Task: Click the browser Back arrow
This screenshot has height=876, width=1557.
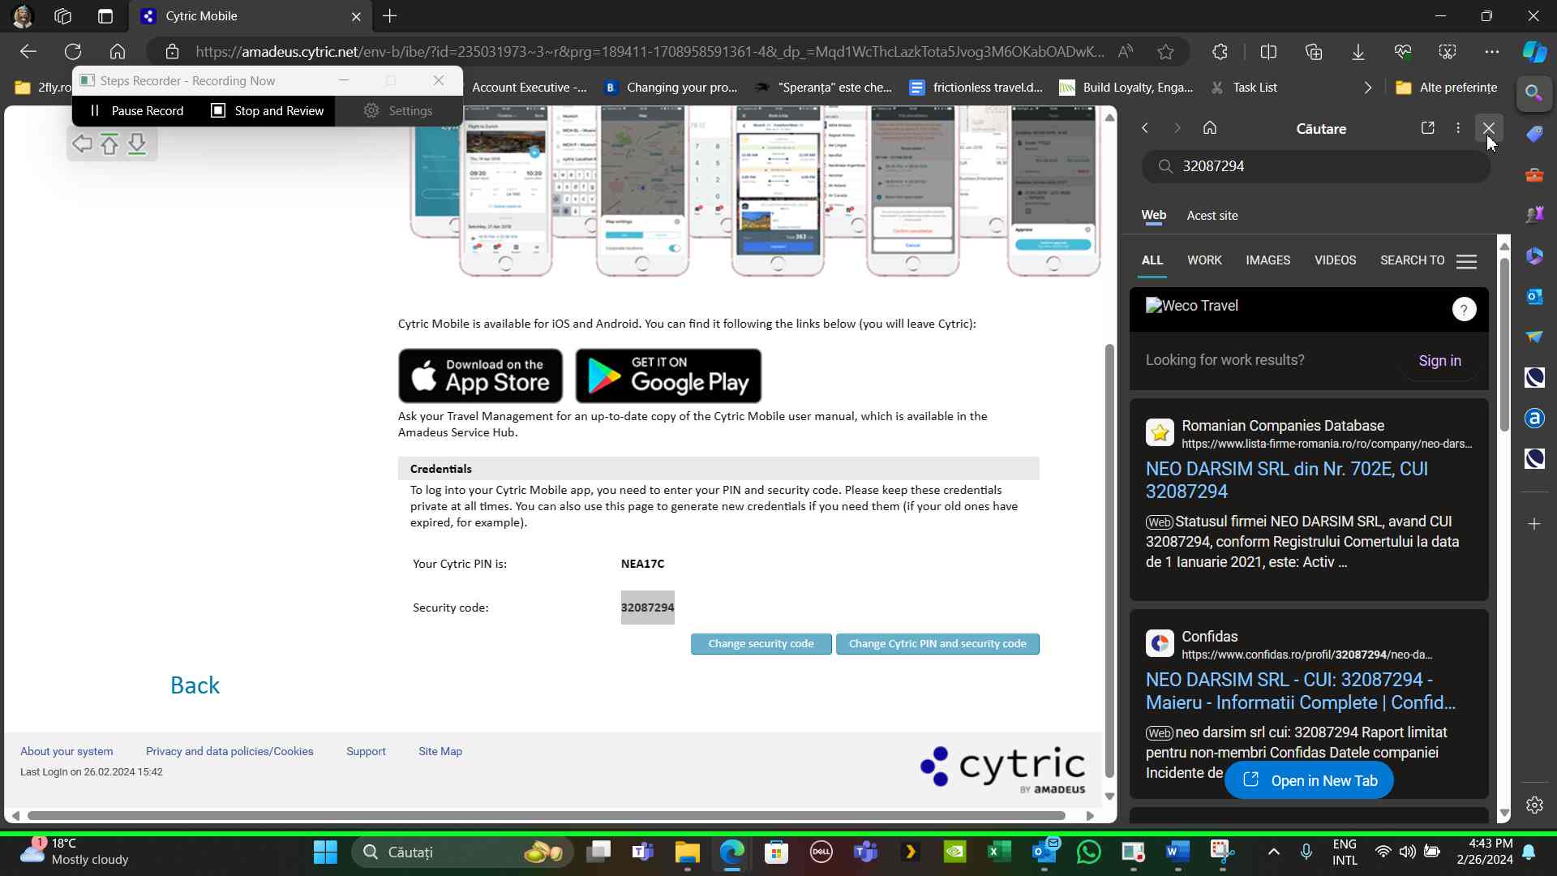Action: [x=28, y=52]
